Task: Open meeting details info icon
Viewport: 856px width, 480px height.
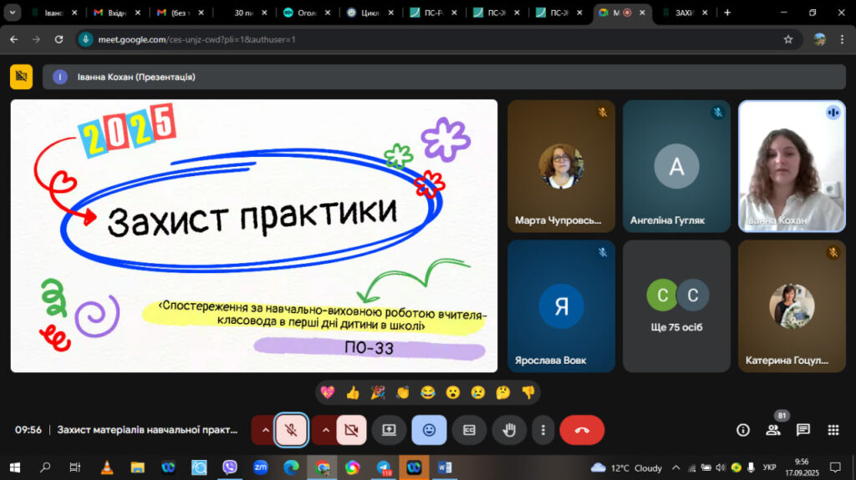Action: pos(742,430)
